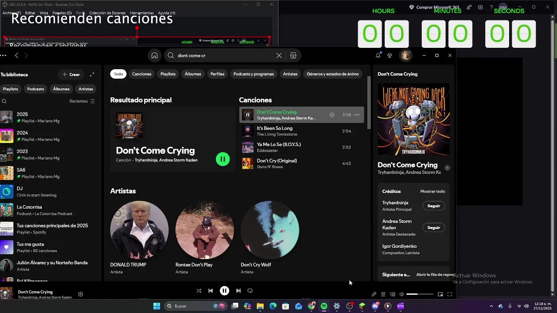Open the mini player icon
557x313 pixels.
pos(440,294)
